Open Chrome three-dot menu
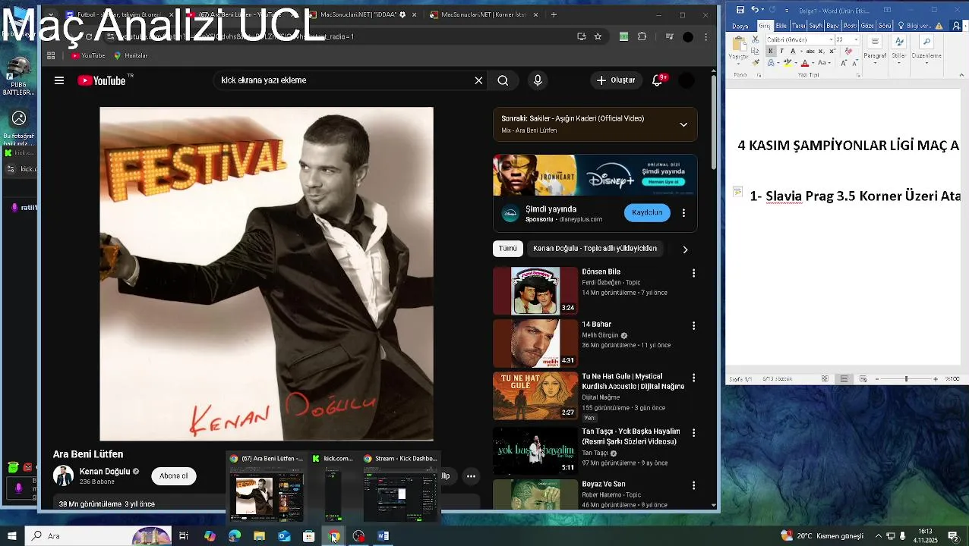Image resolution: width=969 pixels, height=546 pixels. point(706,36)
